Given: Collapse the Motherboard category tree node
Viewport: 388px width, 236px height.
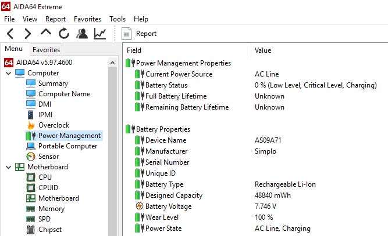Looking at the screenshot, I should 8,167.
